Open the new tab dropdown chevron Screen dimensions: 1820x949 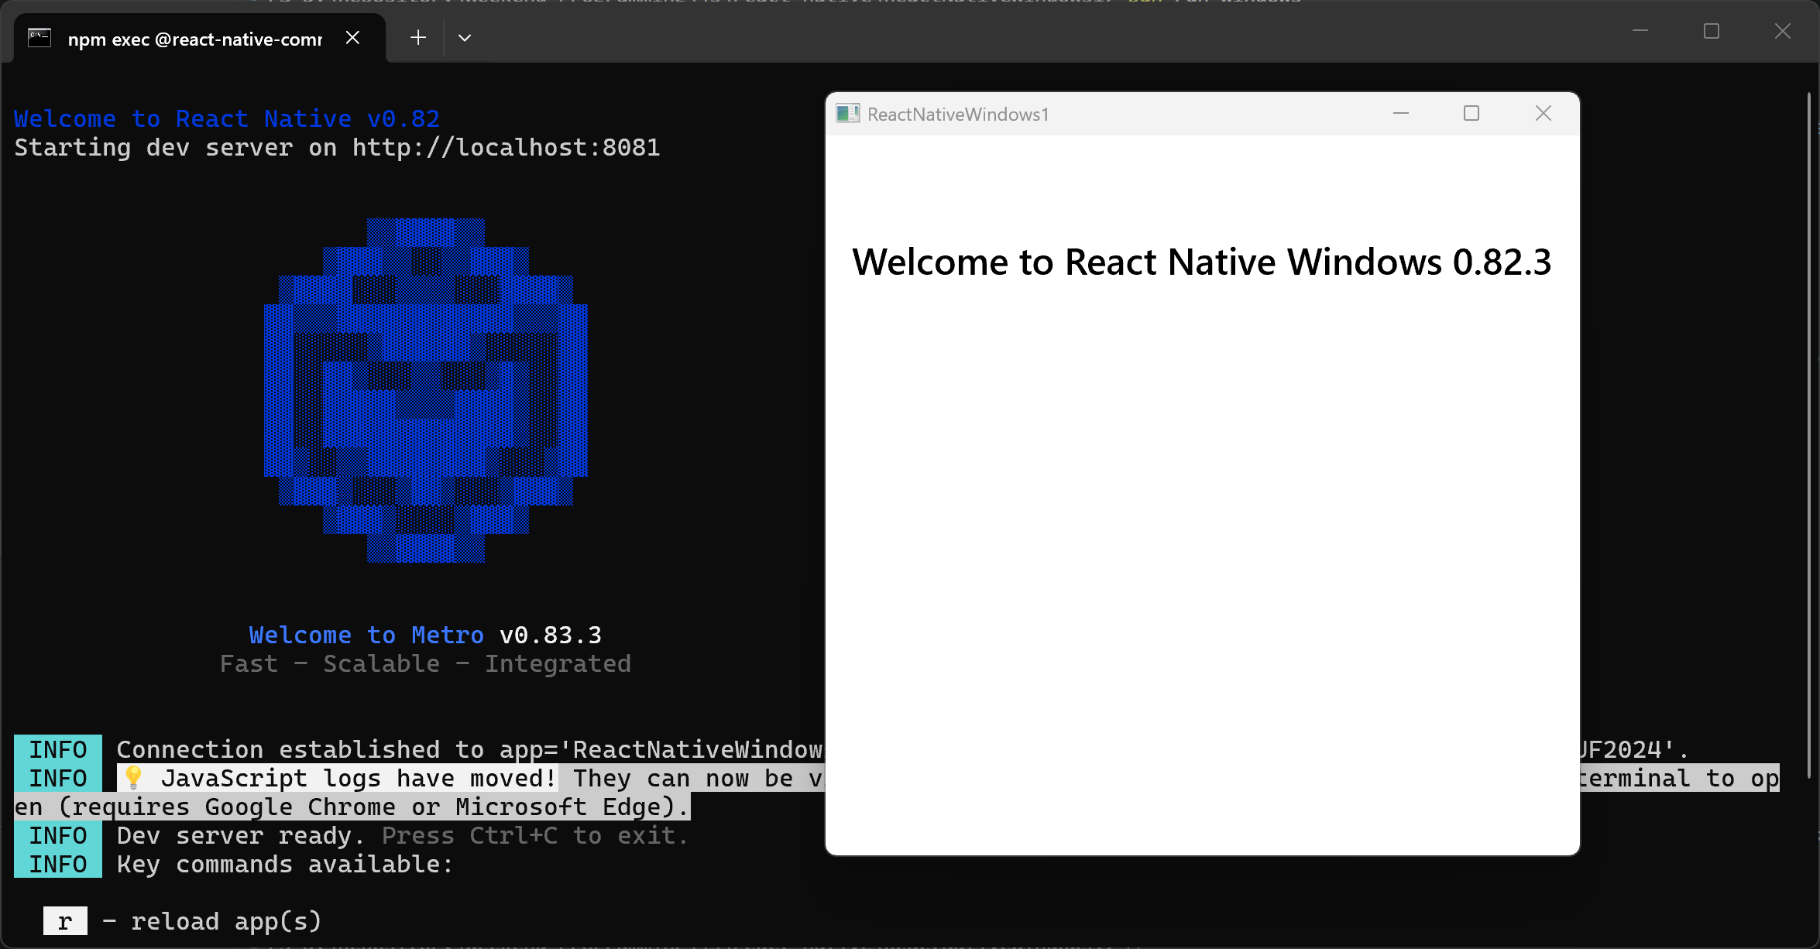[x=464, y=37]
